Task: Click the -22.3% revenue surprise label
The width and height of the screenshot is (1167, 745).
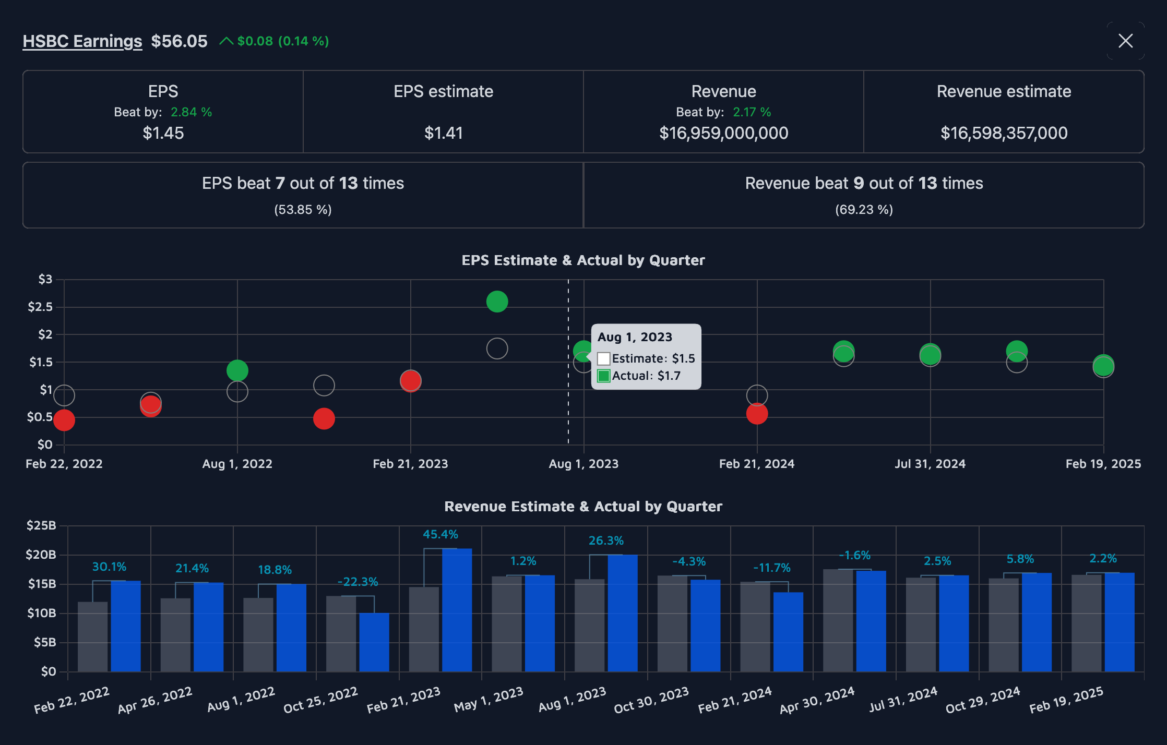Action: (x=358, y=582)
